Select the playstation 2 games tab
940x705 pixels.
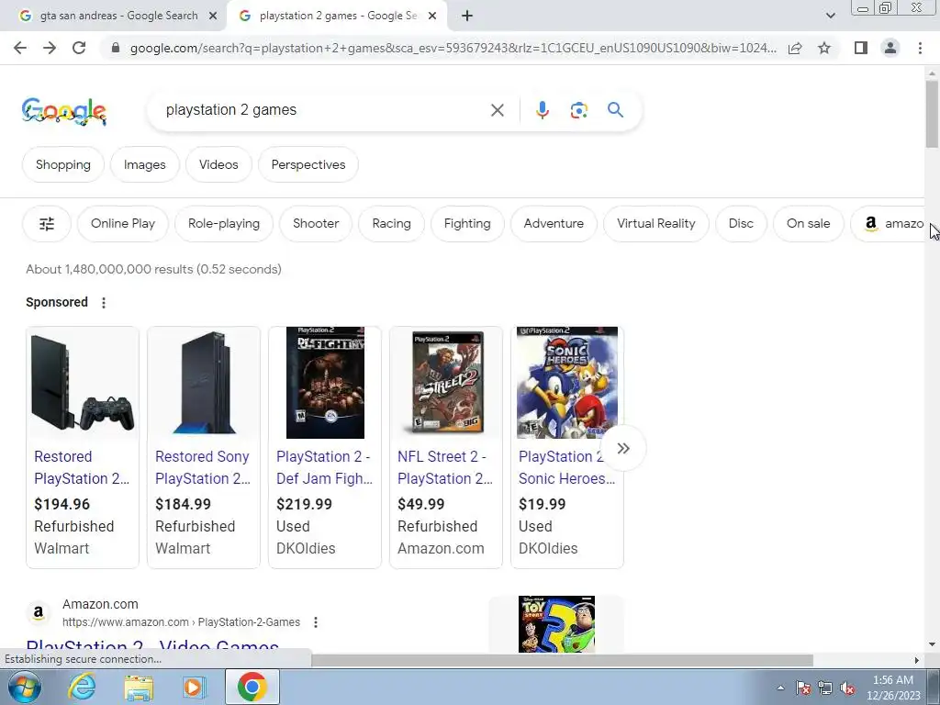pos(336,17)
